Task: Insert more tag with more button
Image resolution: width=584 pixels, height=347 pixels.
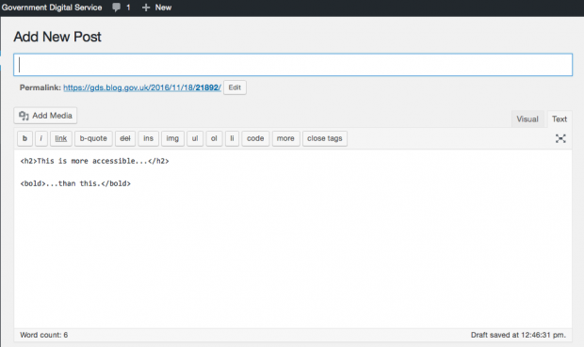Action: [285, 138]
